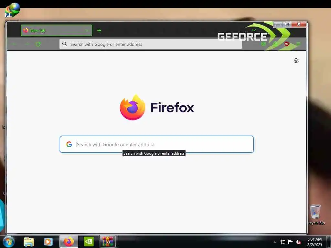Select the Recycle Bin desktop icon
The height and width of the screenshot is (248, 331).
point(316,214)
